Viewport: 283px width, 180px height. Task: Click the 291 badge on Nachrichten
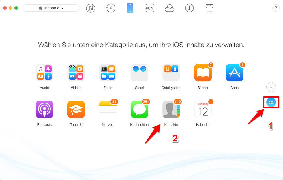pos(146,102)
